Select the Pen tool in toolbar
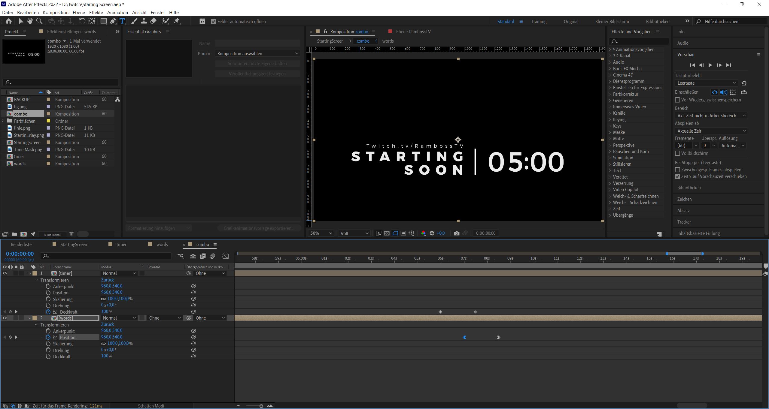769x409 pixels. 113,21
